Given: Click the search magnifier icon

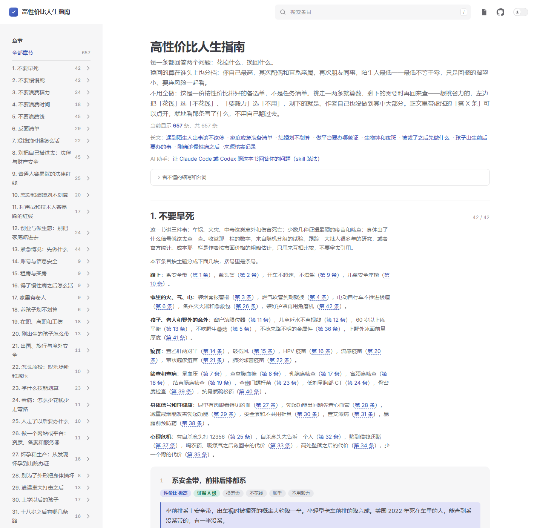Looking at the screenshot, I should tap(283, 12).
